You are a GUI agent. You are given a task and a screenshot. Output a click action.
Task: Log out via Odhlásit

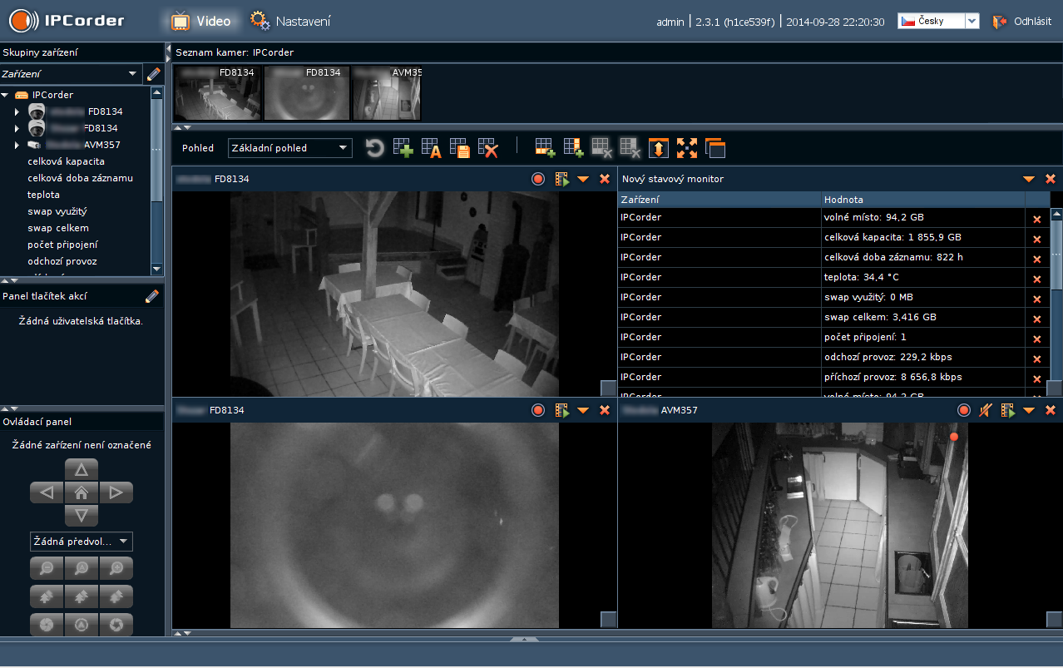click(x=1022, y=22)
